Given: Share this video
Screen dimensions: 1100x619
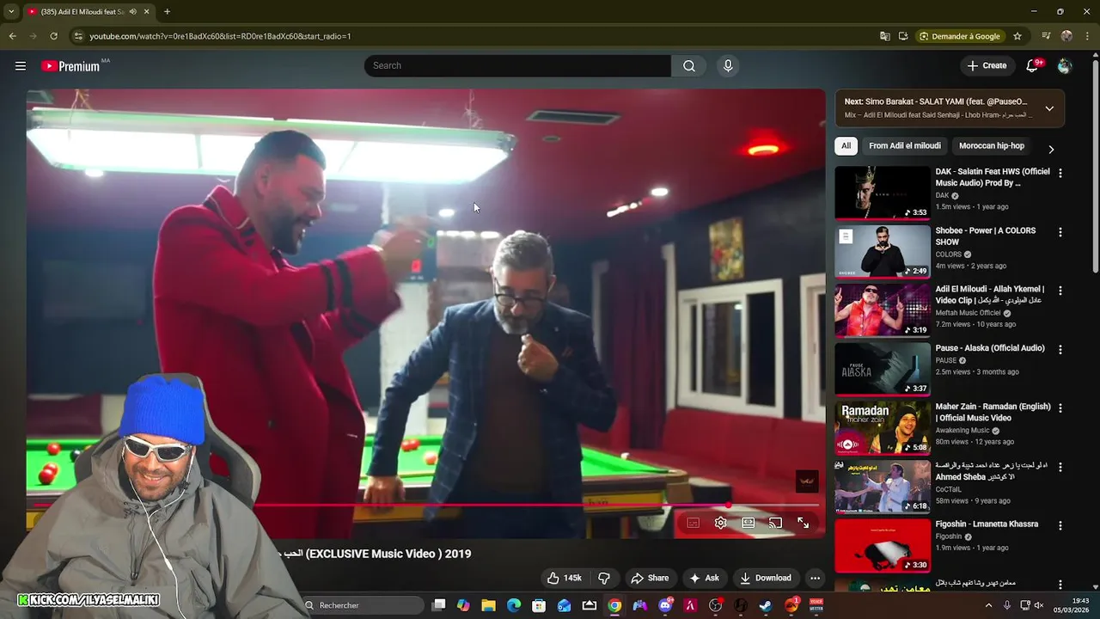Looking at the screenshot, I should tap(650, 578).
